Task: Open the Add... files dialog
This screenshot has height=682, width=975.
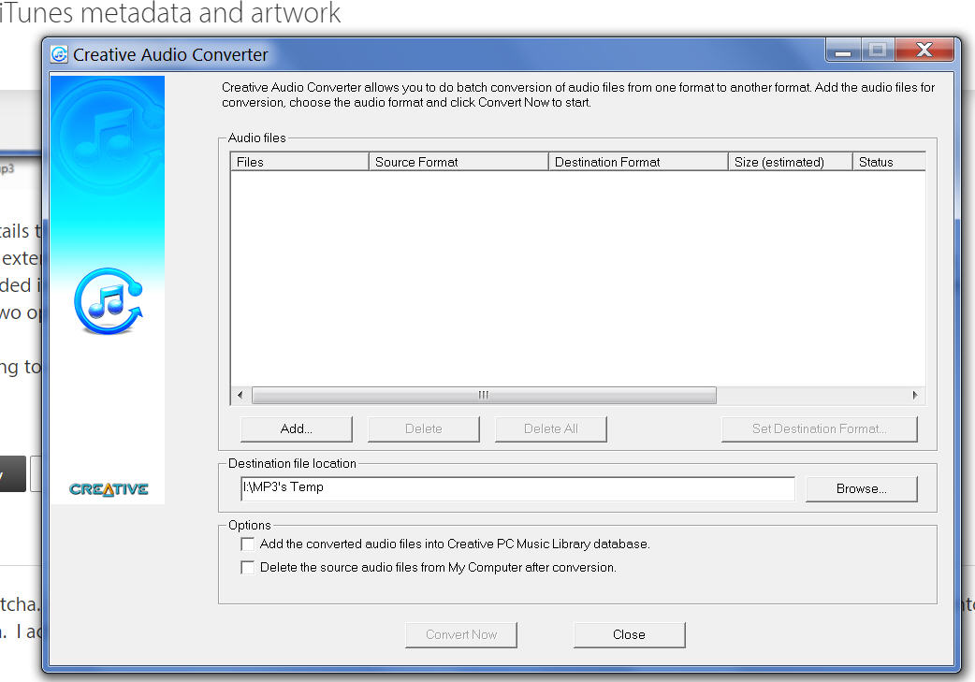Action: click(296, 429)
